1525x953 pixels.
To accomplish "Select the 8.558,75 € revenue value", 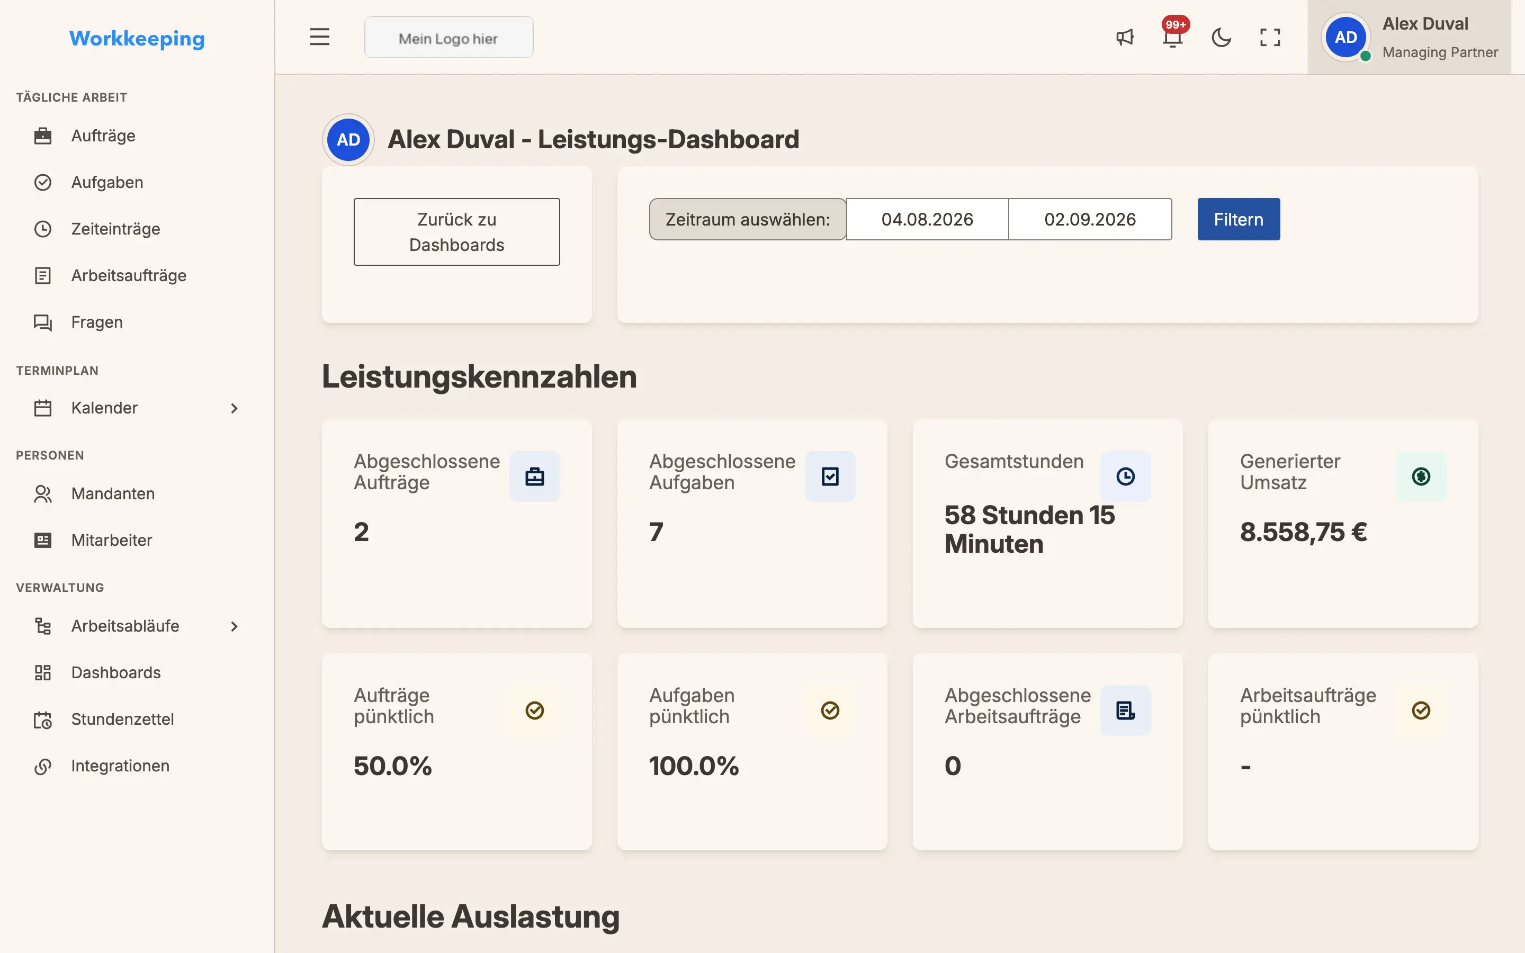I will (1303, 532).
